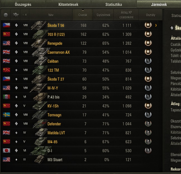Sort list by Átlag XP csatánként column
Viewport: 181px width, 174px height.
(x=126, y=15)
